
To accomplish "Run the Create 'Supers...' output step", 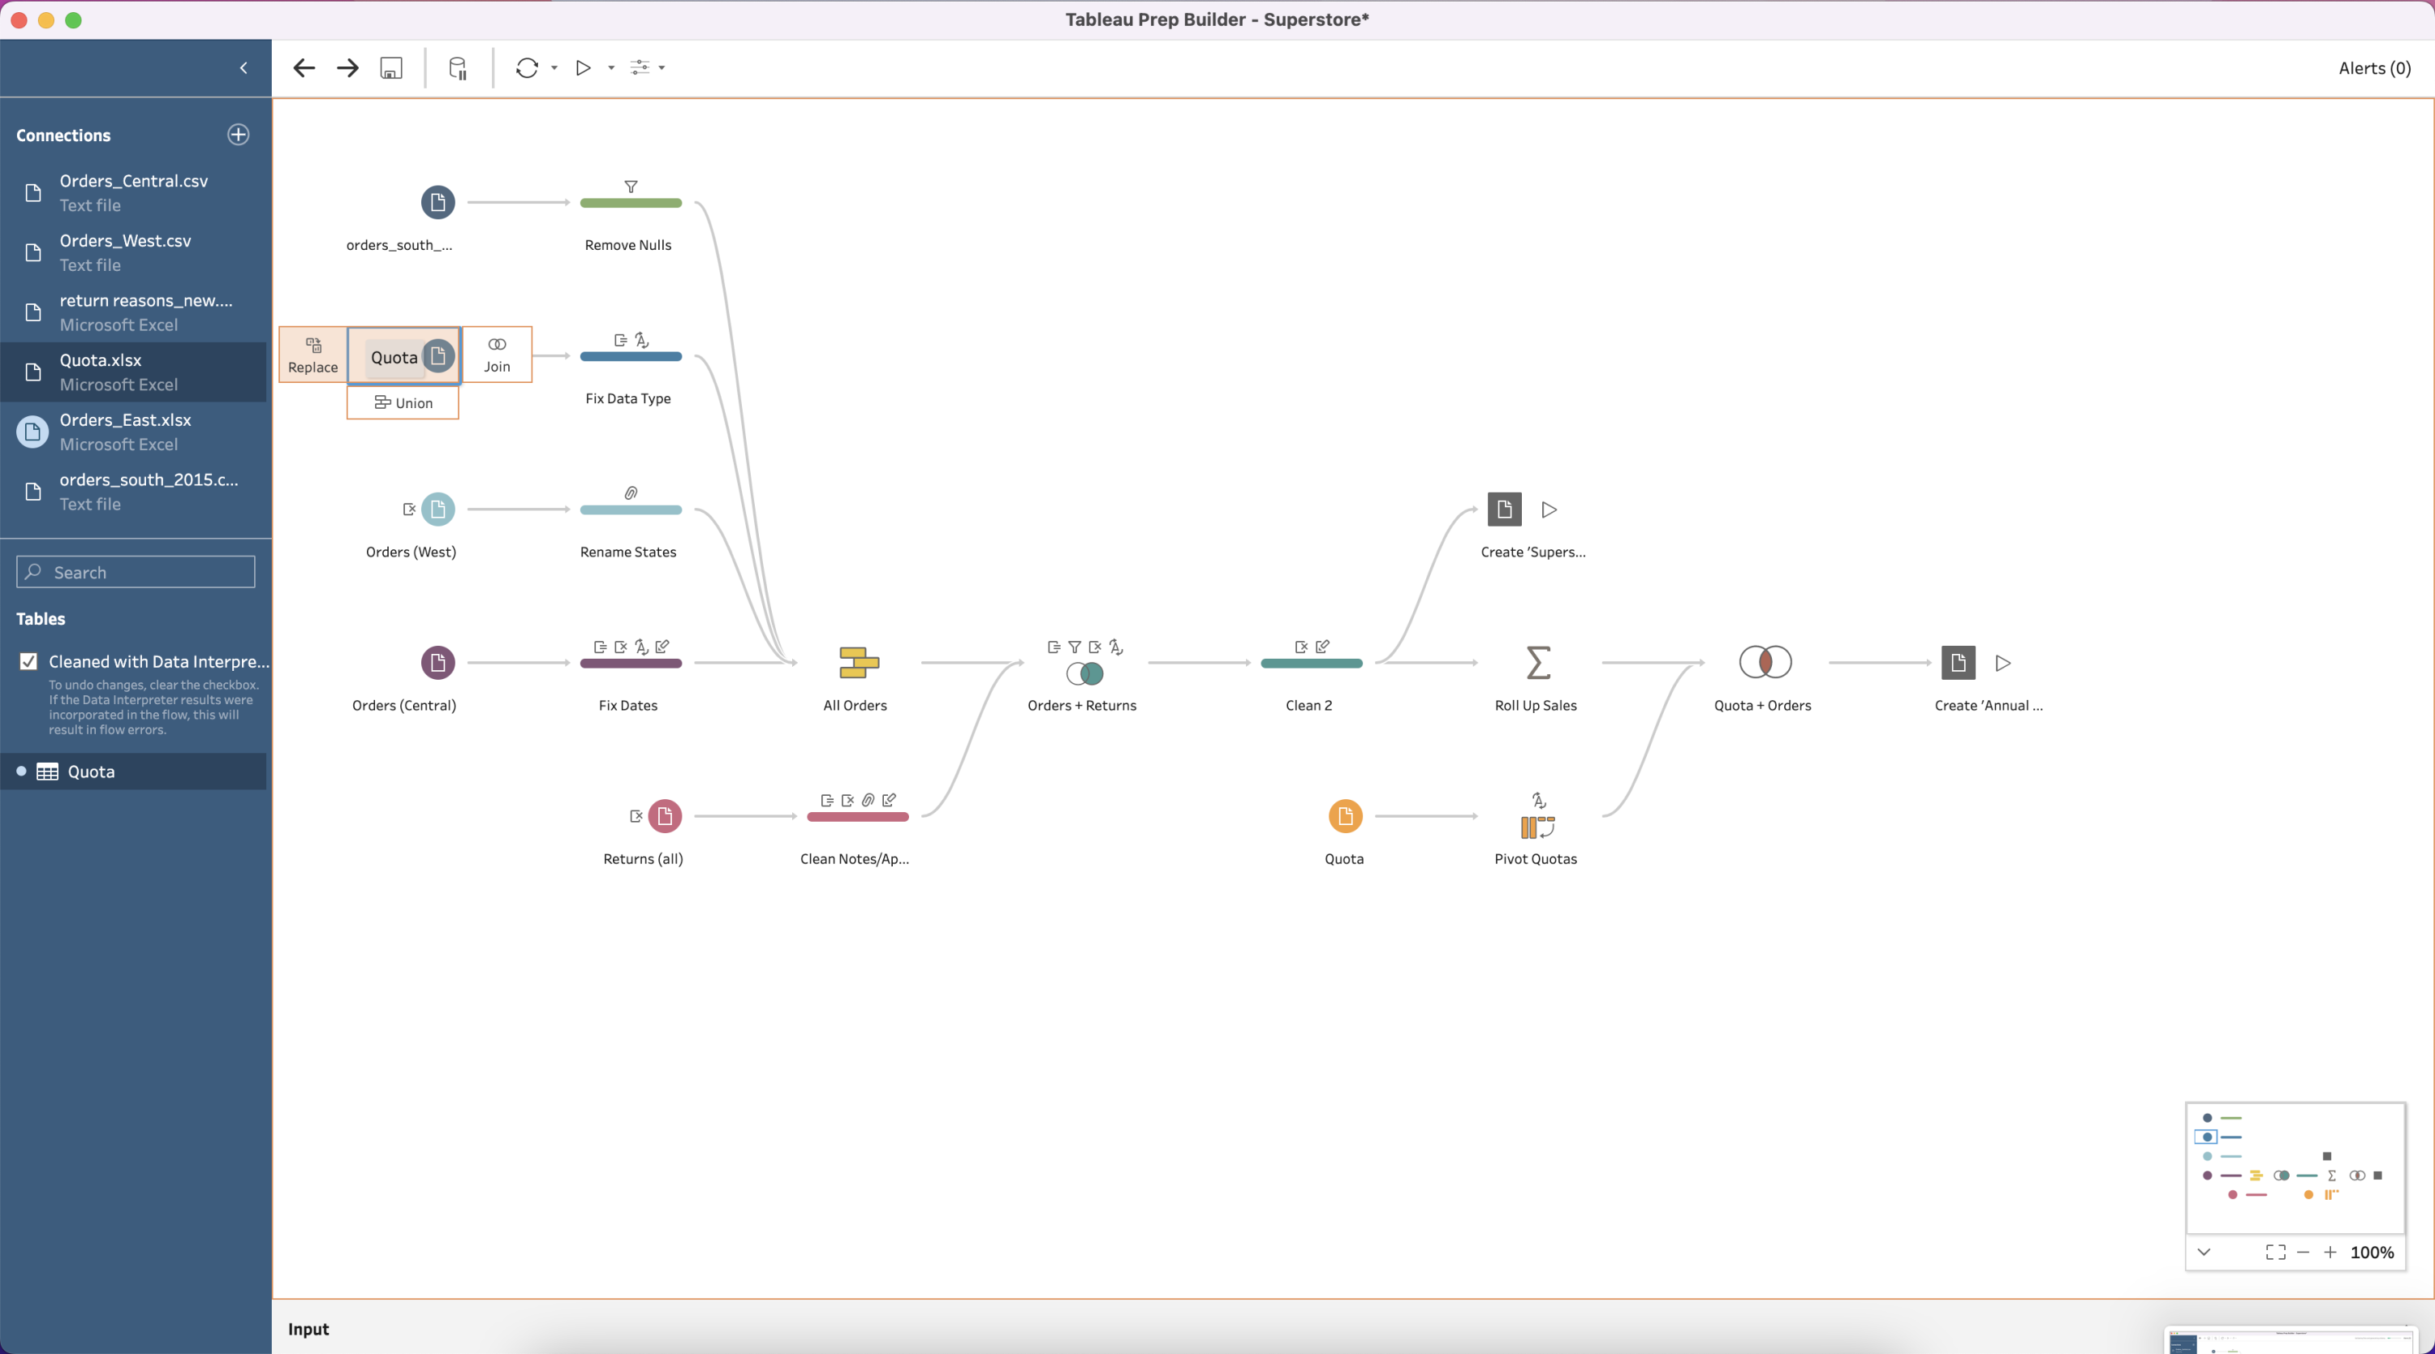I will pos(1549,510).
